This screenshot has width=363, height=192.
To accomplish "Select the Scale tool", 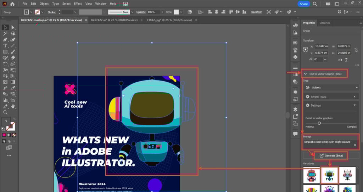I will coord(13,64).
